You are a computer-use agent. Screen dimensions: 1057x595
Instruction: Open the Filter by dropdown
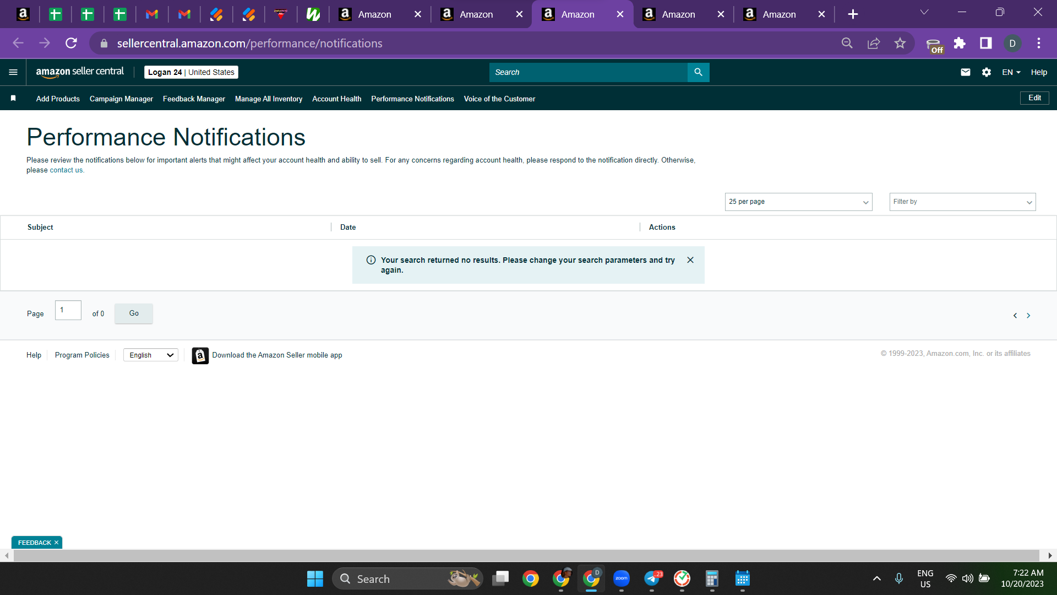tap(962, 202)
